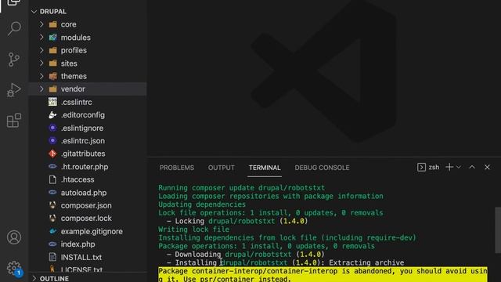Screen dimensions: 501x282
Task: Expand the modules folder chevron
Action: [41, 38]
